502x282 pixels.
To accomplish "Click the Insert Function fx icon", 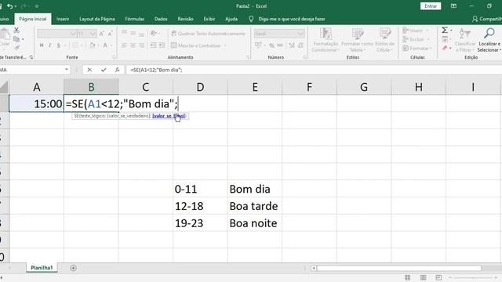I will pos(117,70).
